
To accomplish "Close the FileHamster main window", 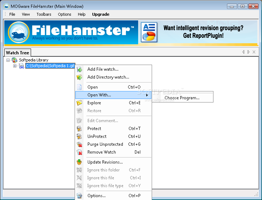I will (253, 6).
